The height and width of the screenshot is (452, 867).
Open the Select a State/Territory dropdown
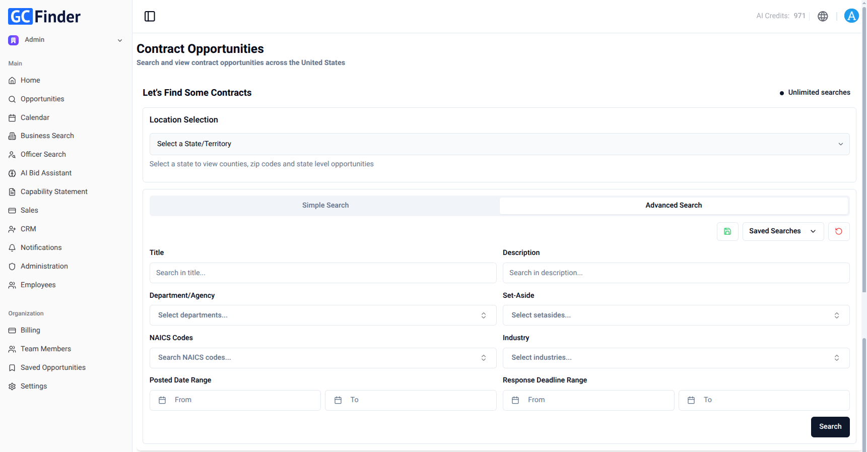click(499, 144)
